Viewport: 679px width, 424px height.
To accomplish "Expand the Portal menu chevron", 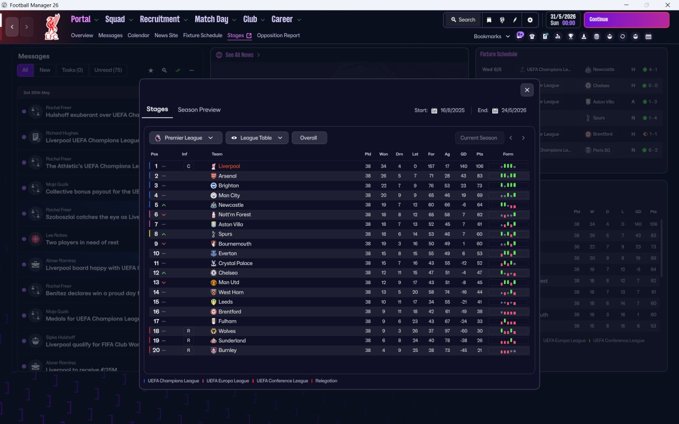I will tap(97, 20).
